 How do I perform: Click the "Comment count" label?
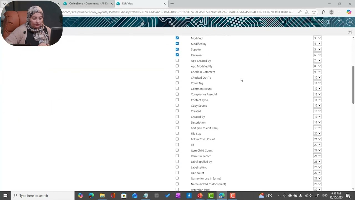click(201, 89)
